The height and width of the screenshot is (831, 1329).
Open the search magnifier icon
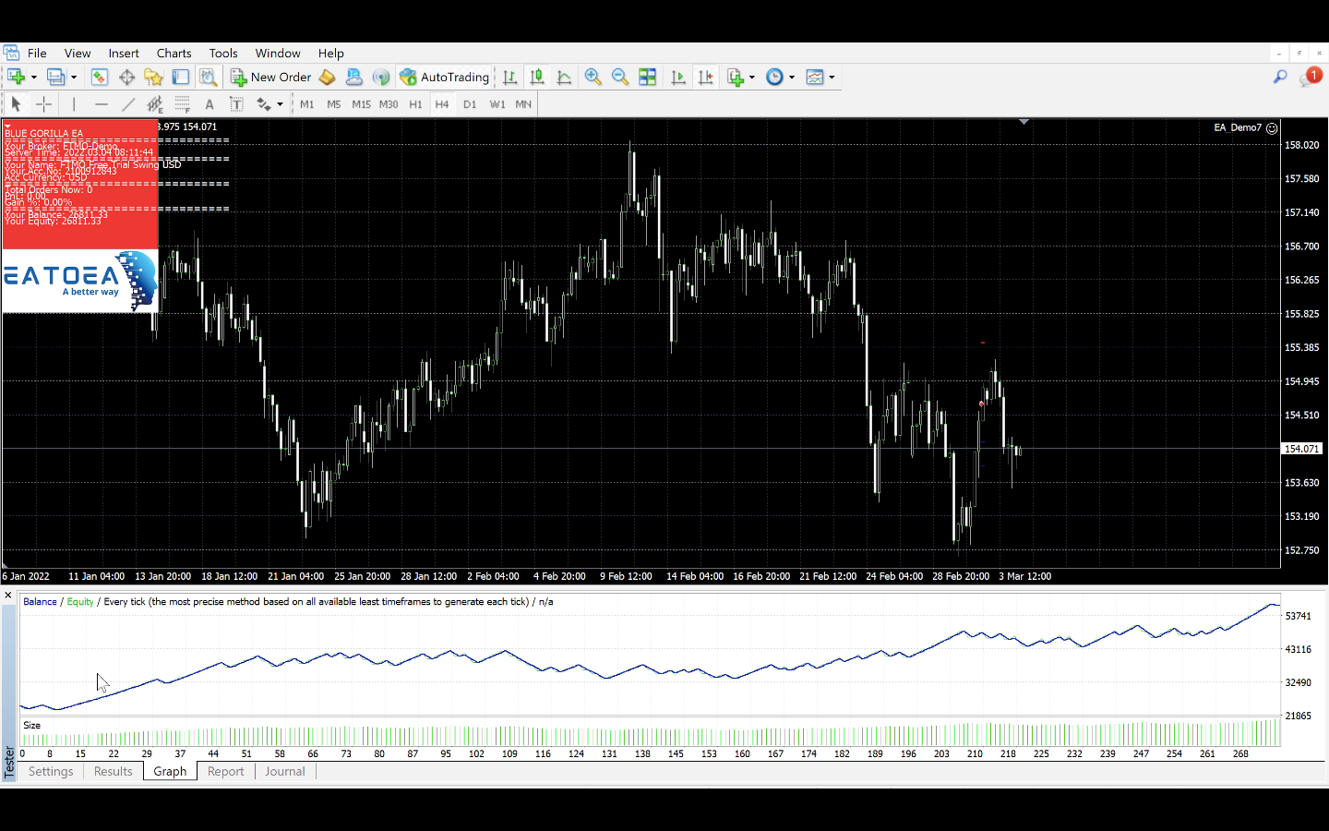tap(1279, 78)
